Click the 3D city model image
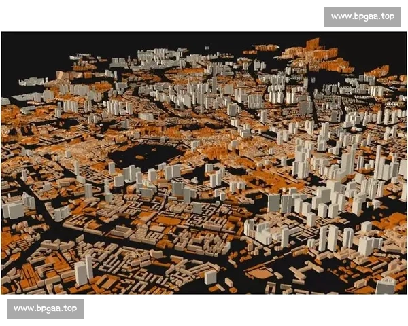 [x=204, y=163]
